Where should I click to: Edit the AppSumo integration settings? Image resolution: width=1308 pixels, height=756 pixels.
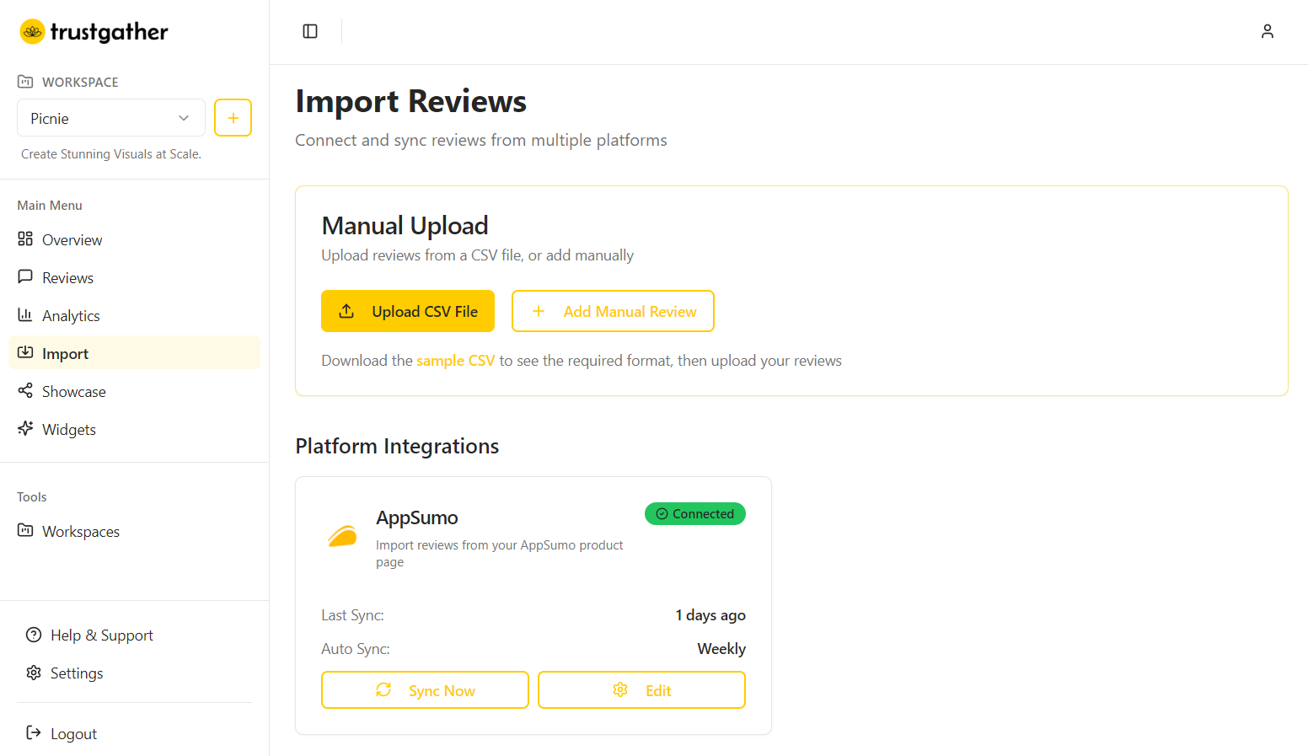click(x=641, y=689)
